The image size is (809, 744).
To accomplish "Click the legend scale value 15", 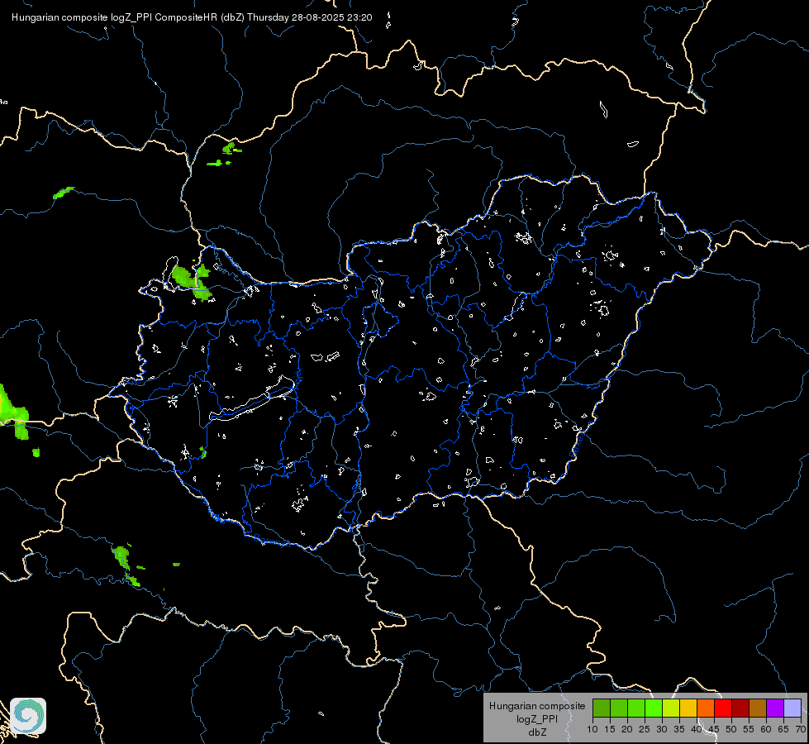I will pos(610,730).
